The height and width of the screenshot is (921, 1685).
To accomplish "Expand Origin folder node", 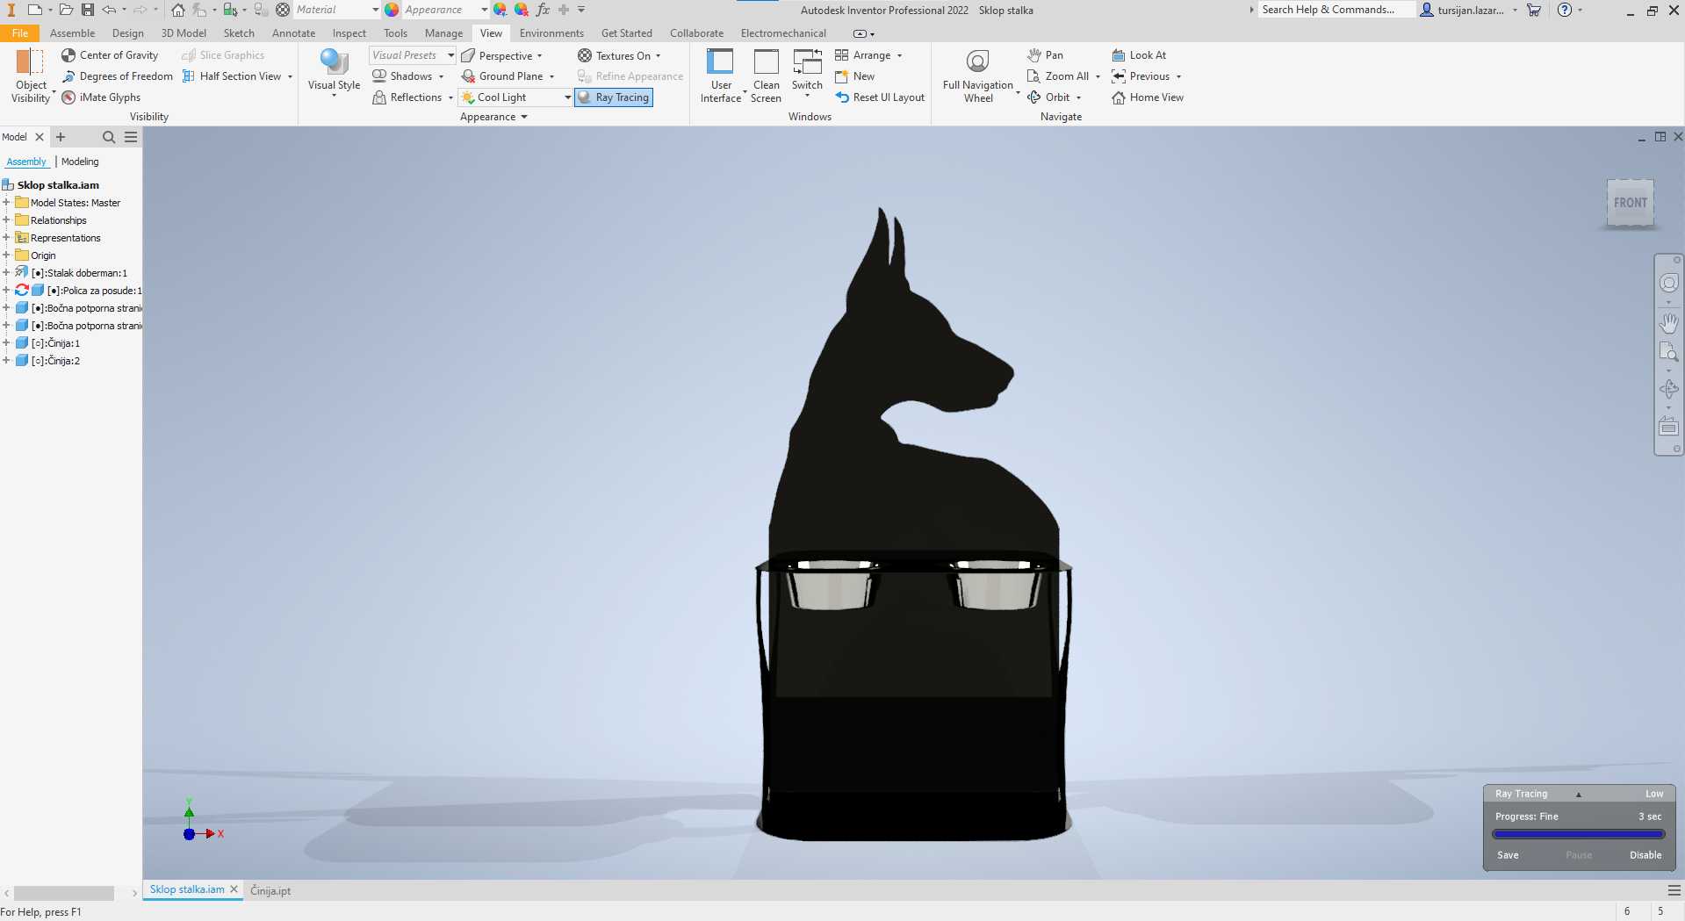I will (x=6, y=255).
